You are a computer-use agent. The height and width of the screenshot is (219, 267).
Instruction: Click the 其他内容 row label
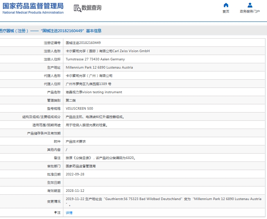54,150
